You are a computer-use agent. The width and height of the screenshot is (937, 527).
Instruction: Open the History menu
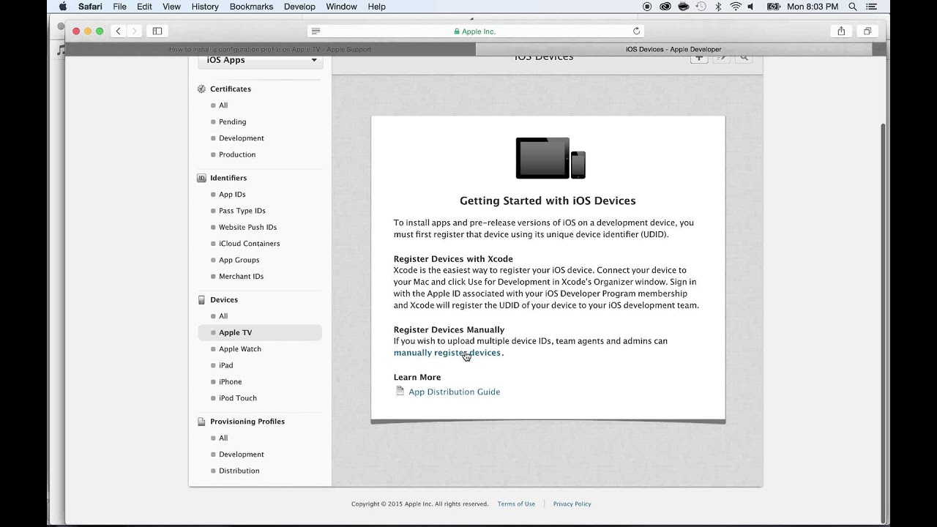[205, 7]
